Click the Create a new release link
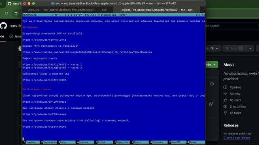 (236, 138)
